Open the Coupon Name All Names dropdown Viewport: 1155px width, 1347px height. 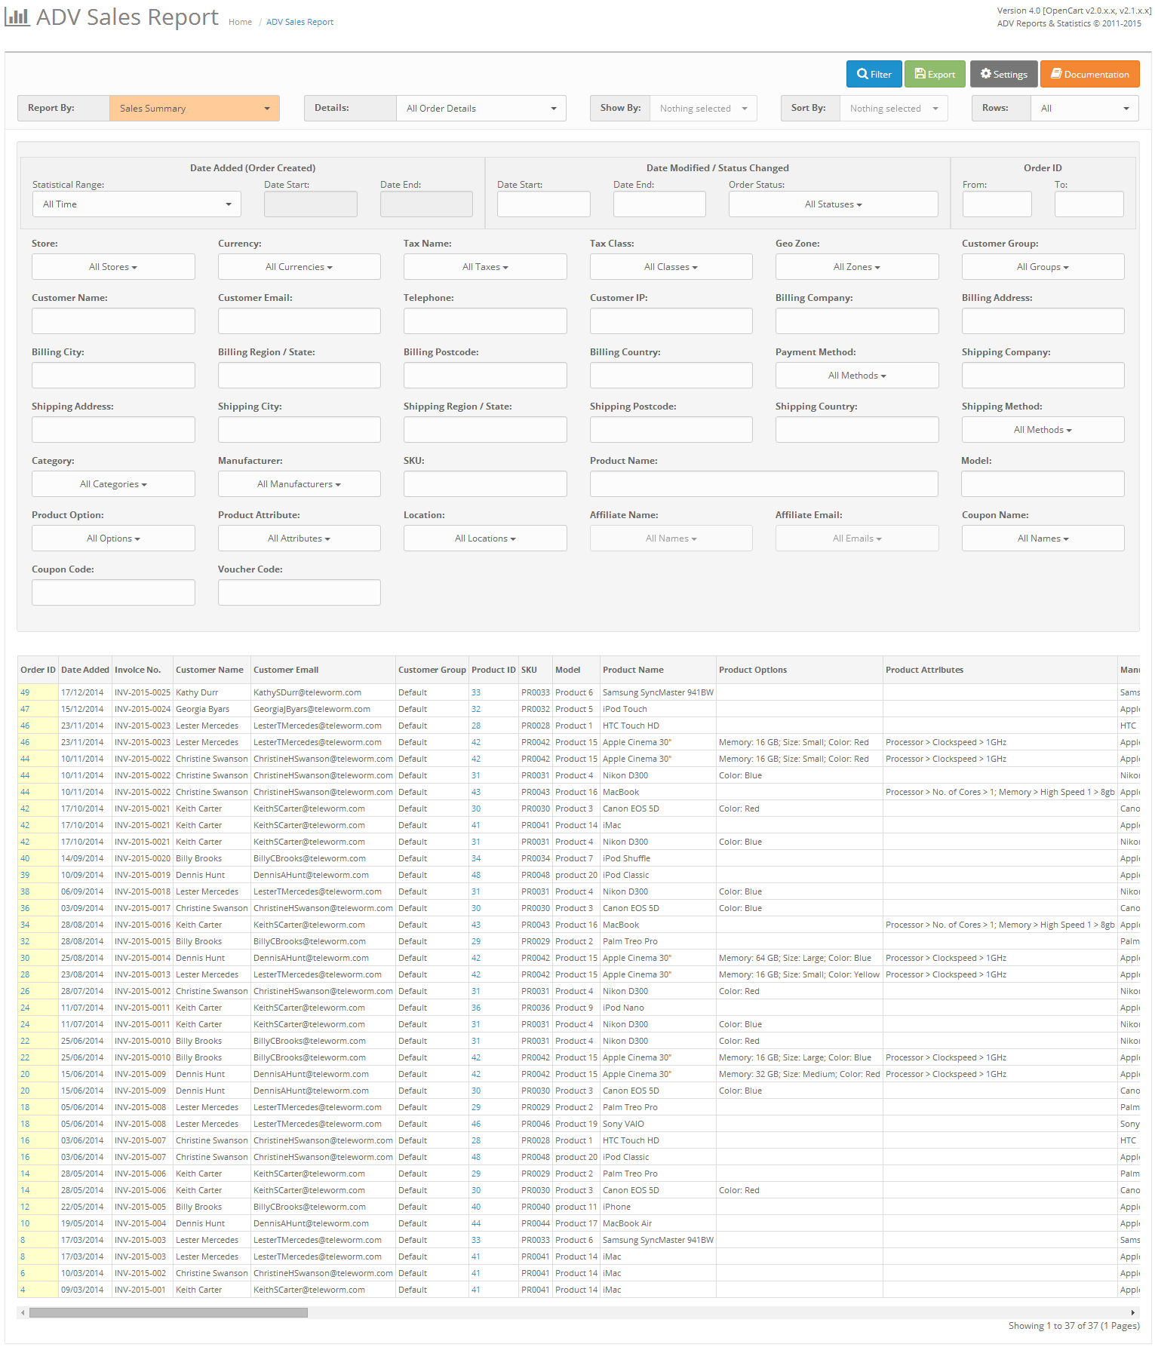pyautogui.click(x=1043, y=538)
